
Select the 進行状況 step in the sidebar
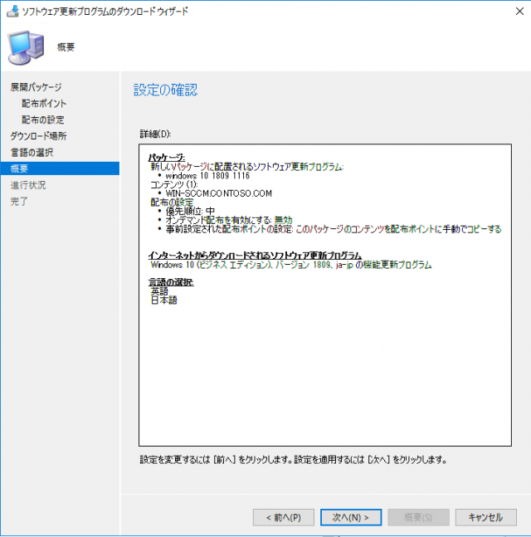click(x=27, y=185)
